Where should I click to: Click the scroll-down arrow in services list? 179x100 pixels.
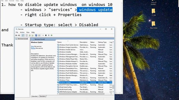pos(113,92)
